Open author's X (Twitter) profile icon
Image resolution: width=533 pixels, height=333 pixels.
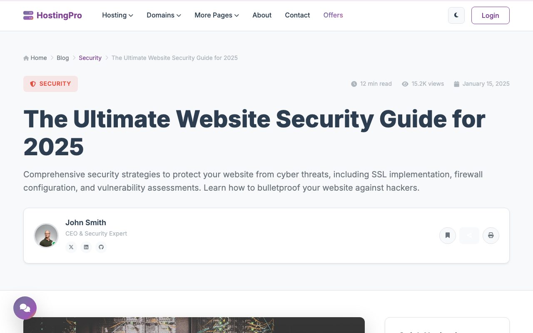71,247
